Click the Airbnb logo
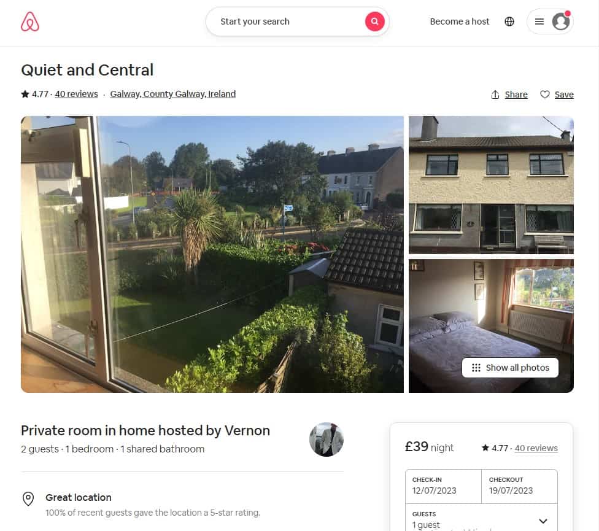 (x=30, y=21)
